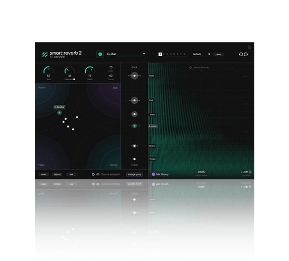Open the default preset dropdown
289x261 pixels.
pos(201,54)
